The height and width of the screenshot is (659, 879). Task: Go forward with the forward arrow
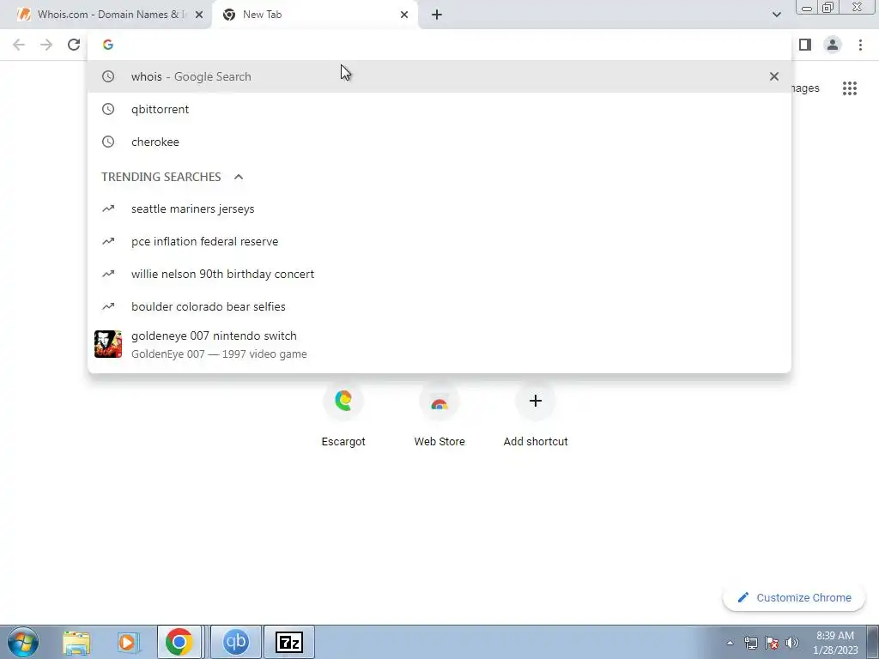point(46,45)
